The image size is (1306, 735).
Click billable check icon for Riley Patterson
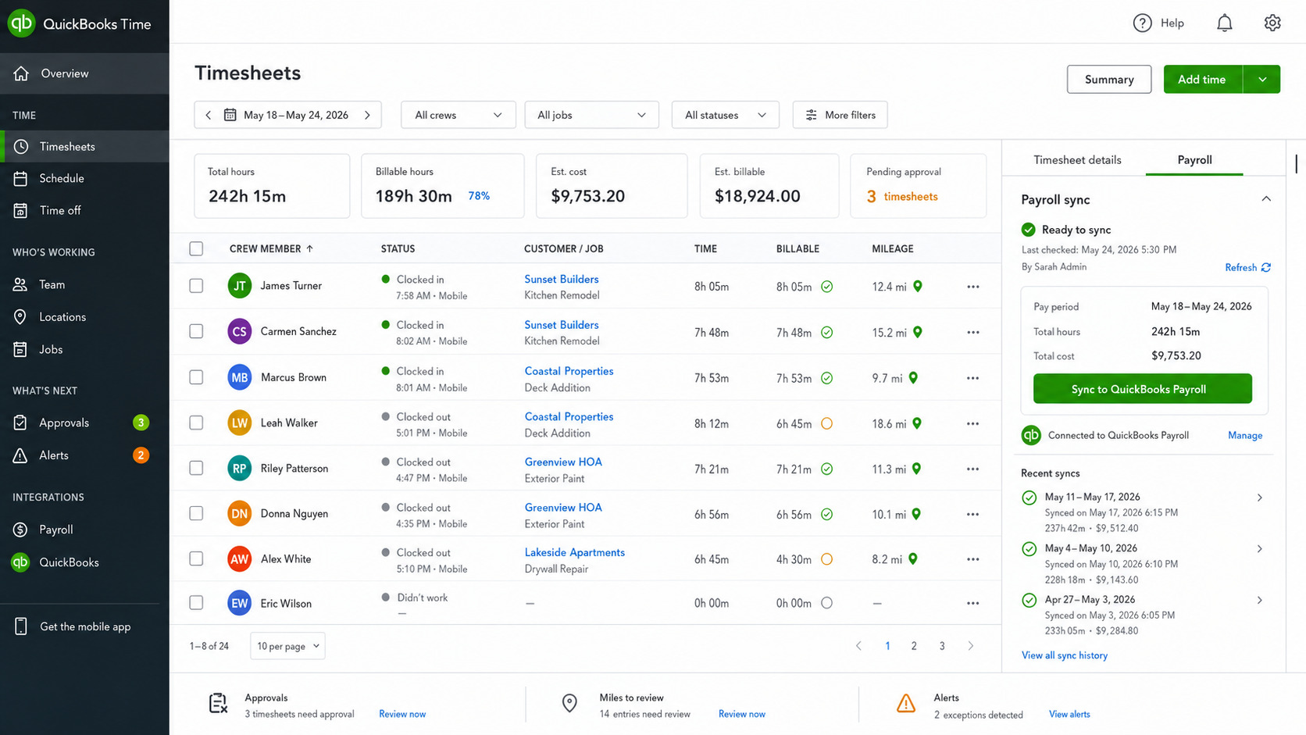click(826, 469)
